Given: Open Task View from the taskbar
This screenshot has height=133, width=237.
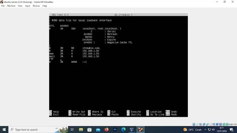Looking at the screenshot, I should (72, 130).
